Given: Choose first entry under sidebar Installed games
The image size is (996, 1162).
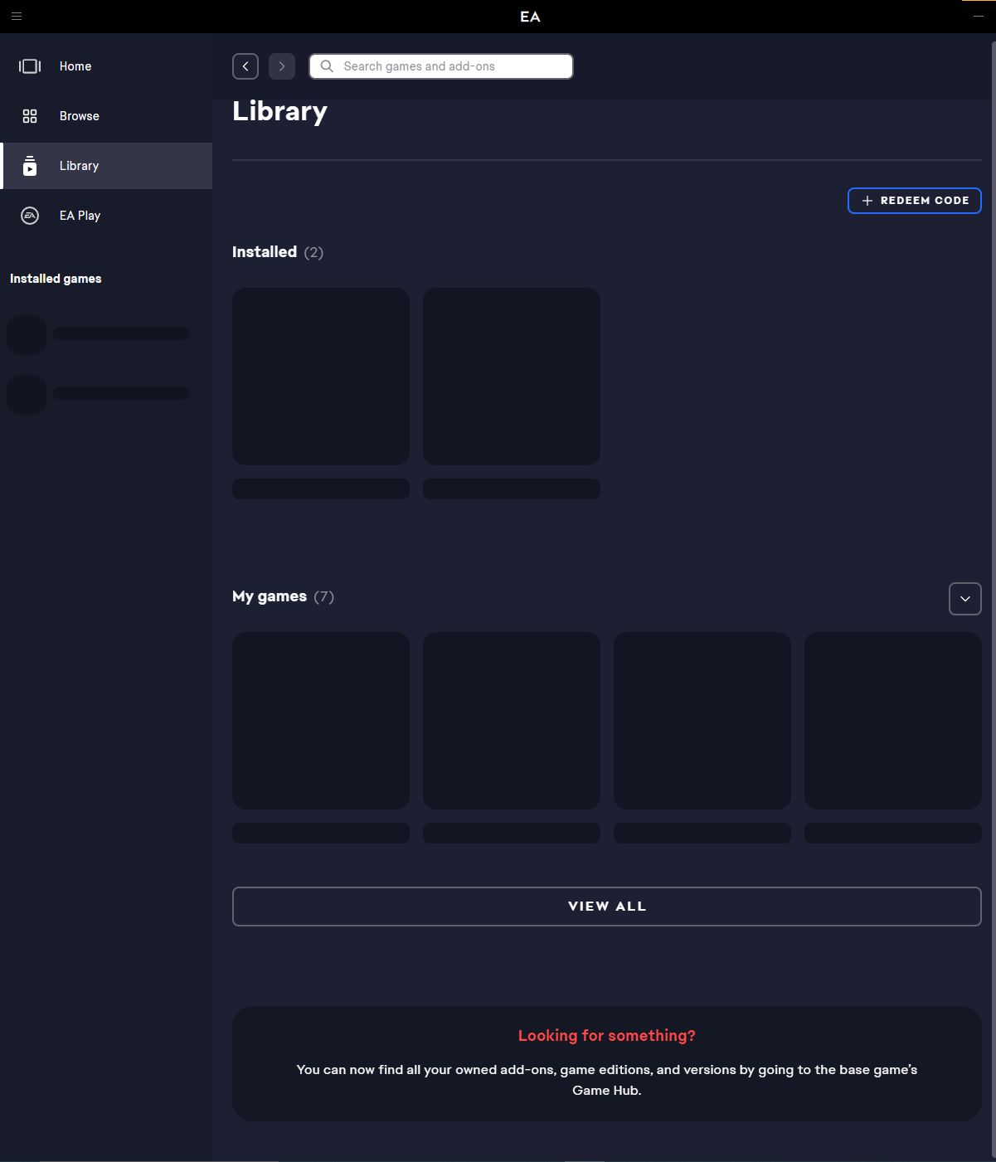Looking at the screenshot, I should pos(100,334).
